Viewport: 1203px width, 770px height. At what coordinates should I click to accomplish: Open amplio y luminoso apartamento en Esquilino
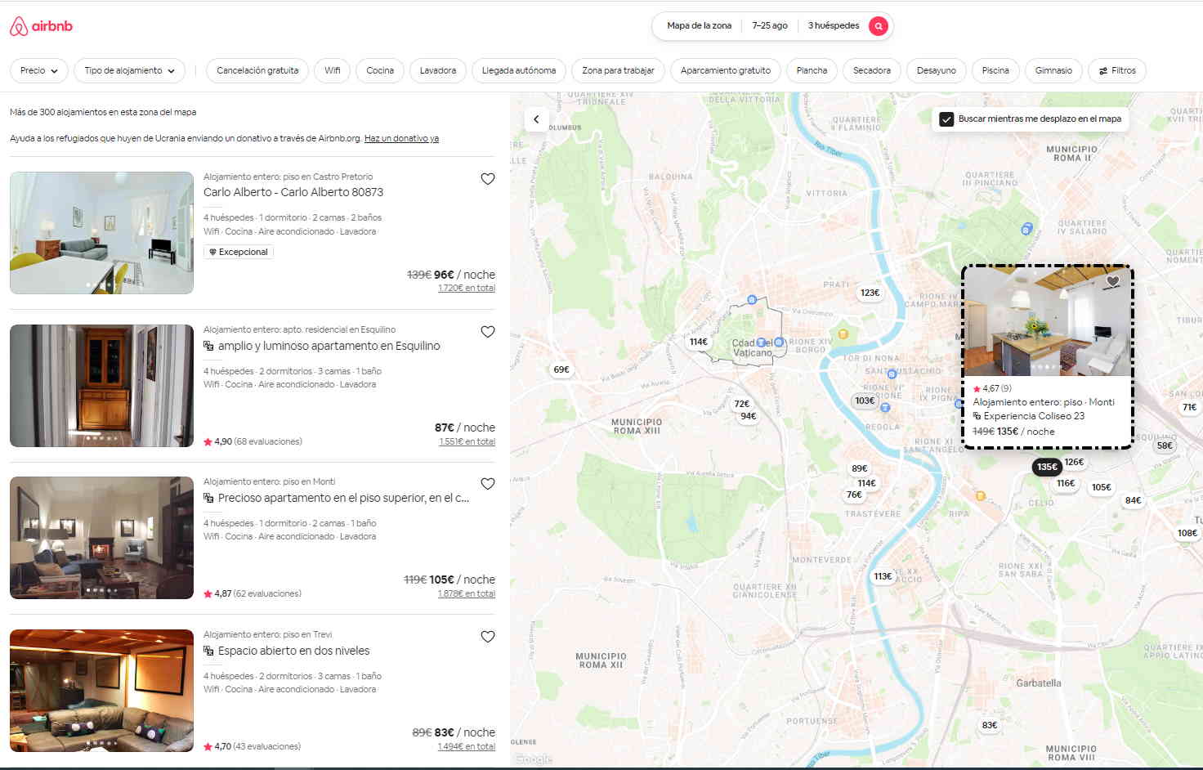tap(329, 346)
